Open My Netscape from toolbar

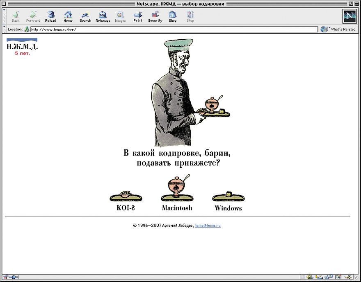click(x=103, y=16)
